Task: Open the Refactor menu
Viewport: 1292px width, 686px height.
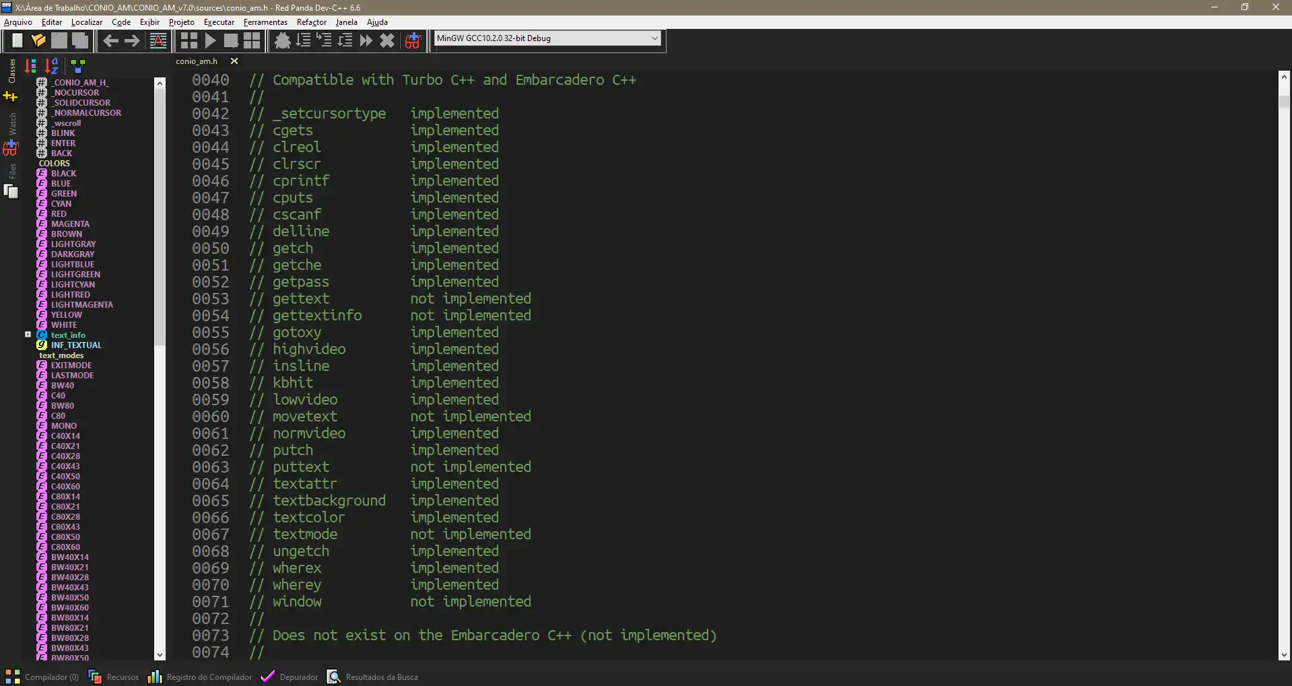Action: pyautogui.click(x=312, y=22)
